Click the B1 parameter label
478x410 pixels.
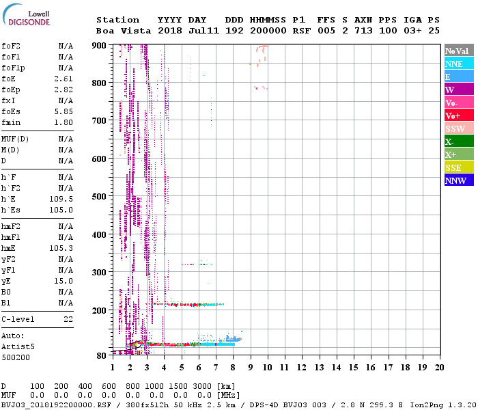pos(6,303)
